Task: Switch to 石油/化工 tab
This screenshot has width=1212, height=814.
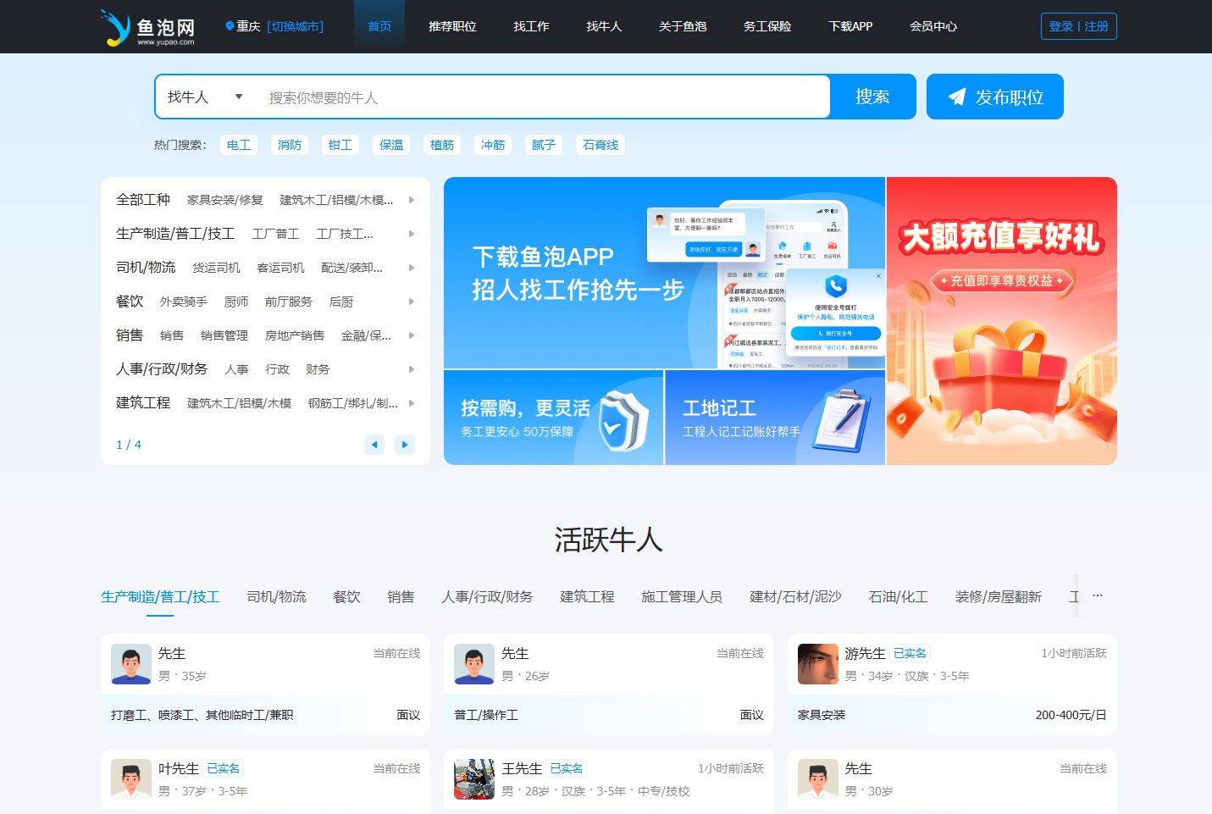Action: [x=899, y=596]
